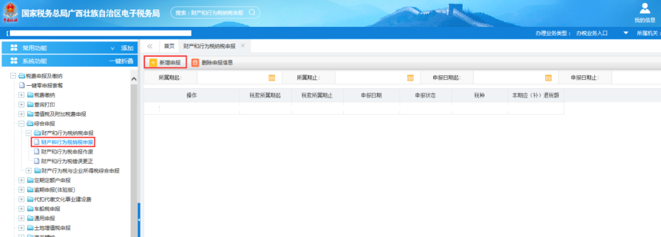Click the plus icon on 新增申报
Image resolution: width=661 pixels, height=237 pixels.
tap(153, 63)
